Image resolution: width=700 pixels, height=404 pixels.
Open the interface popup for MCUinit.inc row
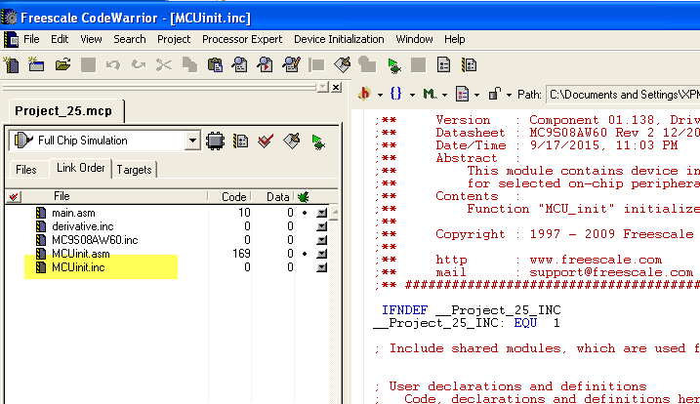(321, 267)
